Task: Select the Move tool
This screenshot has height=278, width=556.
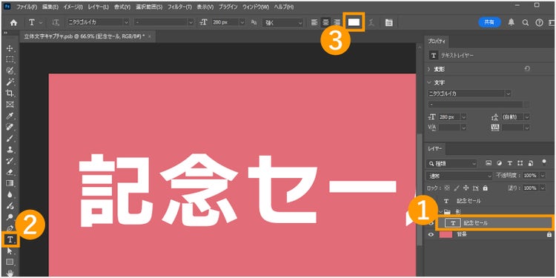Action: (10, 48)
